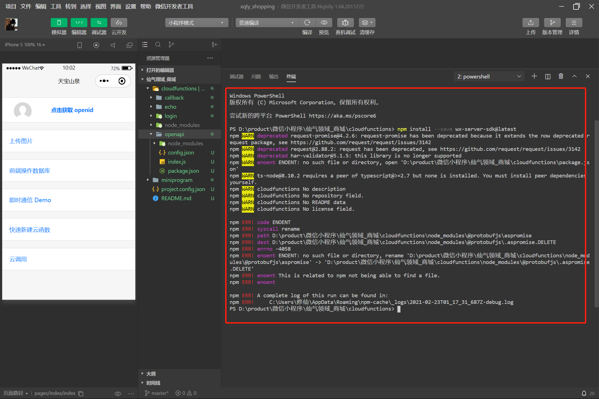Open version management icon
The image size is (599, 399).
[552, 23]
